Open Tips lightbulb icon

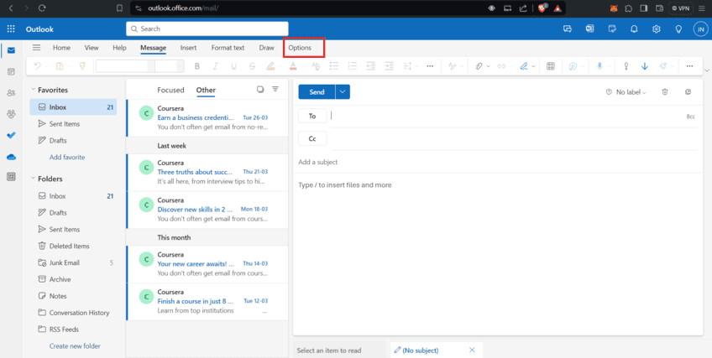click(x=678, y=29)
